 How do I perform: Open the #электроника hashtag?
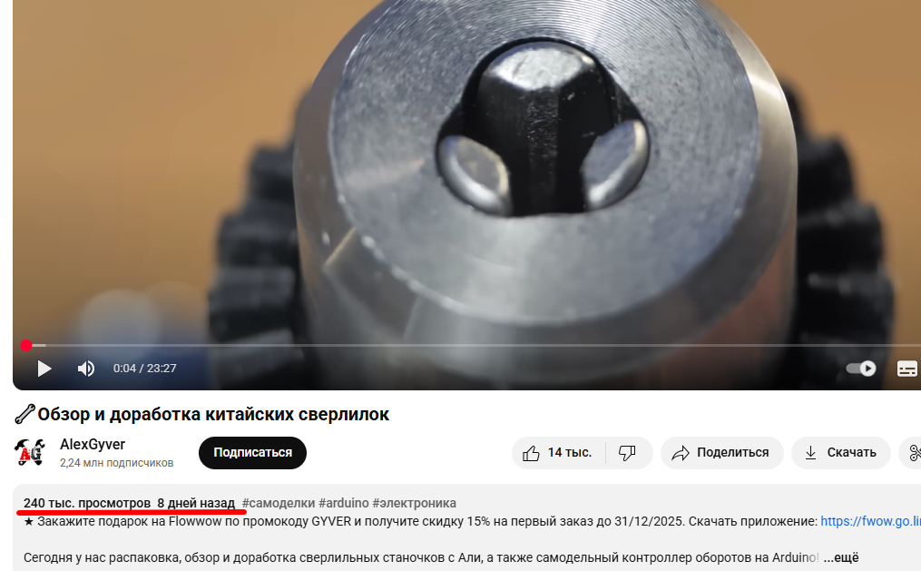coord(414,504)
